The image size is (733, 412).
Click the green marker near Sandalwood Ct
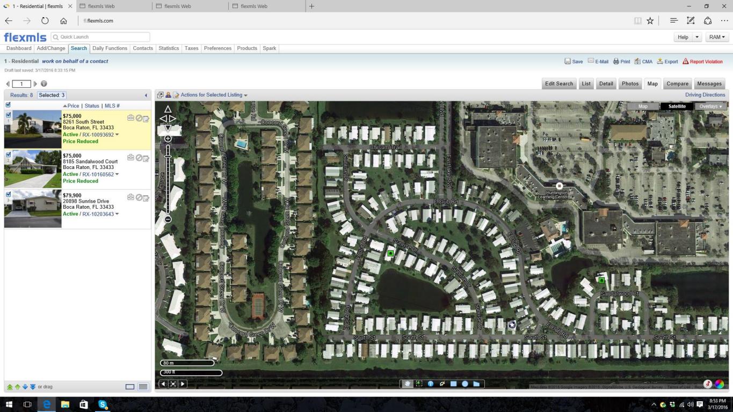tap(601, 280)
